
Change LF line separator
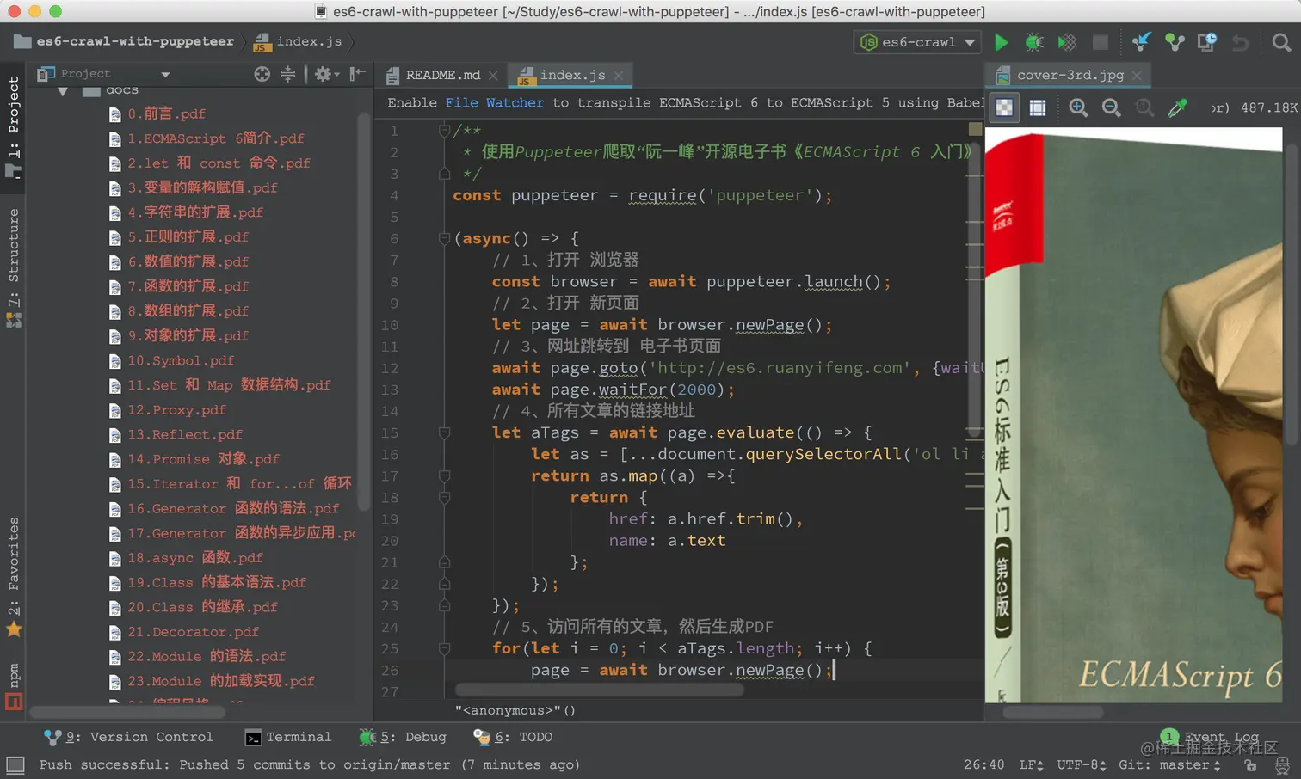click(1031, 764)
